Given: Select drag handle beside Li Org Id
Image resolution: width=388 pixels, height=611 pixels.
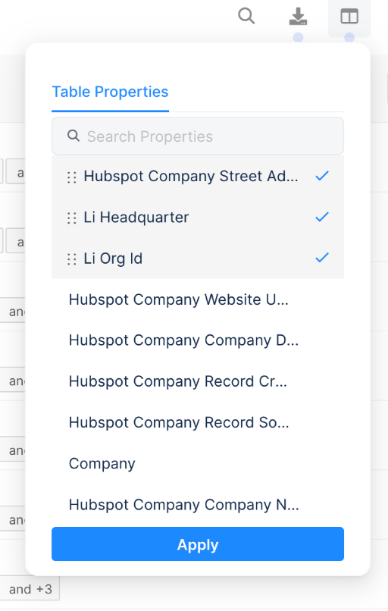Looking at the screenshot, I should click(72, 259).
